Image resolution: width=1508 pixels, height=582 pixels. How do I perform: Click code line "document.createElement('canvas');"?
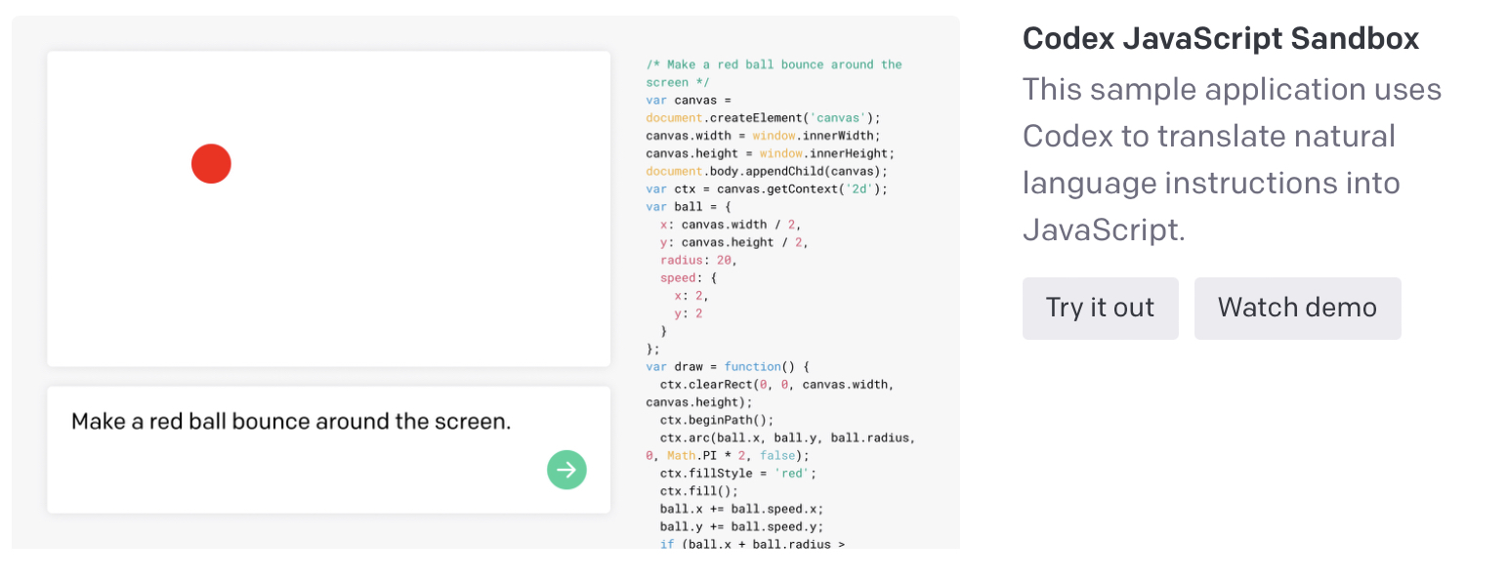click(x=763, y=117)
